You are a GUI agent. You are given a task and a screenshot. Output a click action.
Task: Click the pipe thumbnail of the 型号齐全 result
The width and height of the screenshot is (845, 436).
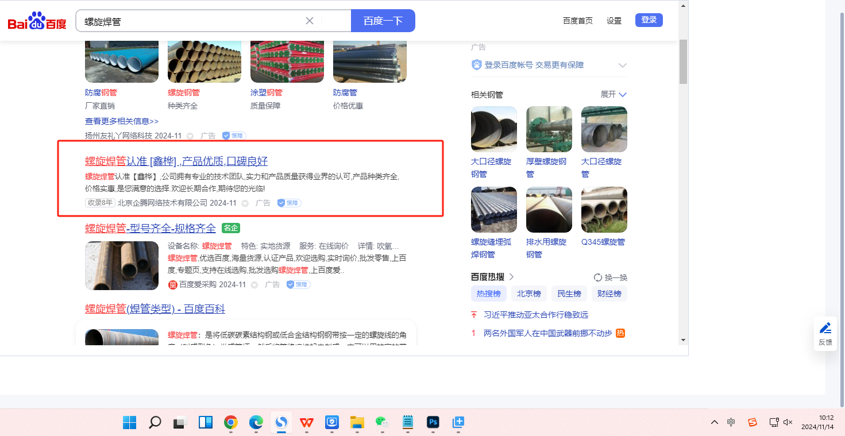[122, 265]
